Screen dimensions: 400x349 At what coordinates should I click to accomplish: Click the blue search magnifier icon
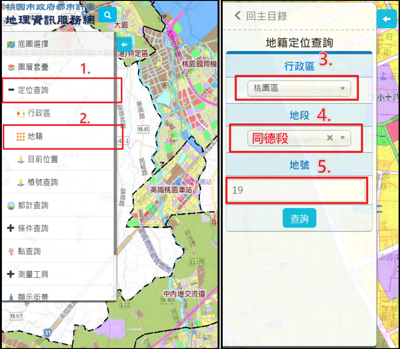(107, 15)
